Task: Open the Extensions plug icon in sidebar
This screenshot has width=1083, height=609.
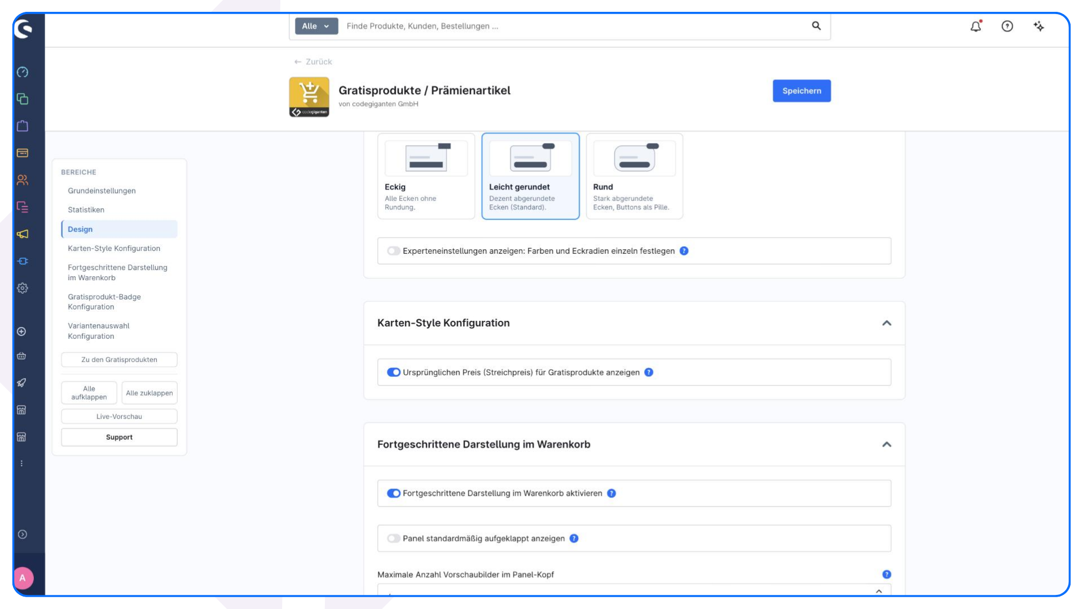Action: pyautogui.click(x=23, y=261)
